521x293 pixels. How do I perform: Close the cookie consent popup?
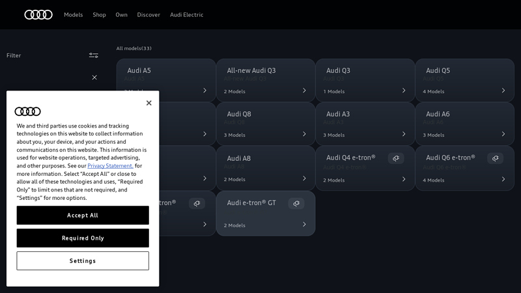pyautogui.click(x=148, y=103)
